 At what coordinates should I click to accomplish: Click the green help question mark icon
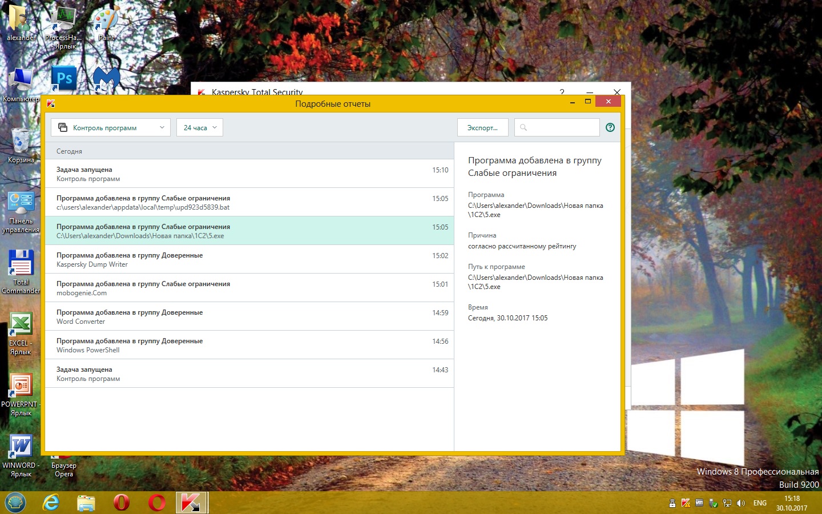pos(610,127)
